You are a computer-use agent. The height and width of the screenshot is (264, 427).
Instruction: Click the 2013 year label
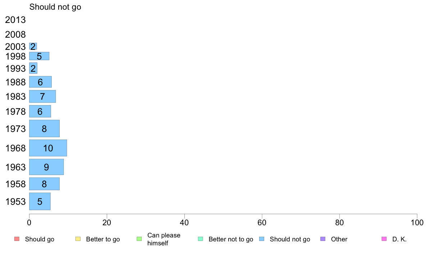click(15, 20)
